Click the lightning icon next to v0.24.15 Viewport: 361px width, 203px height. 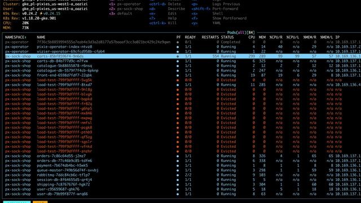coord(41,14)
